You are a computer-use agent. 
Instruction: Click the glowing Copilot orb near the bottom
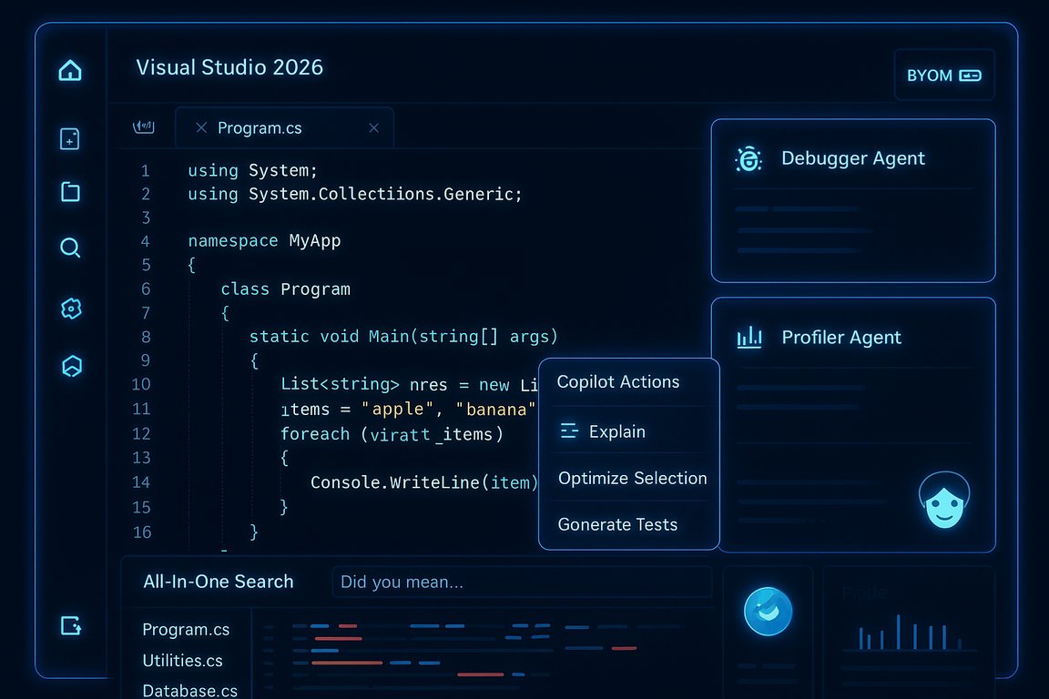click(768, 611)
